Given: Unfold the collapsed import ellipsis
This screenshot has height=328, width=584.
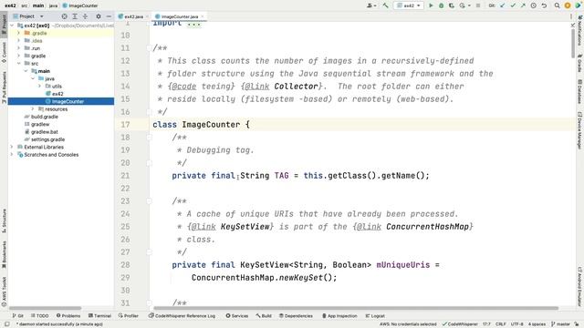Looking at the screenshot, I should tap(193, 25).
